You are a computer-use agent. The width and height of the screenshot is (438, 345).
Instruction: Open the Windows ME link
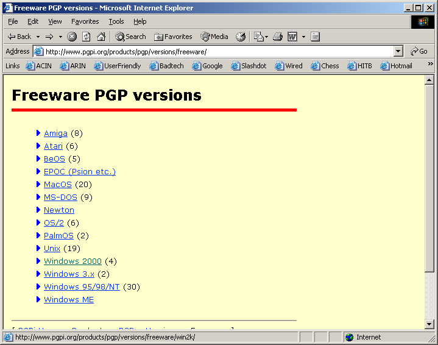[x=69, y=300]
